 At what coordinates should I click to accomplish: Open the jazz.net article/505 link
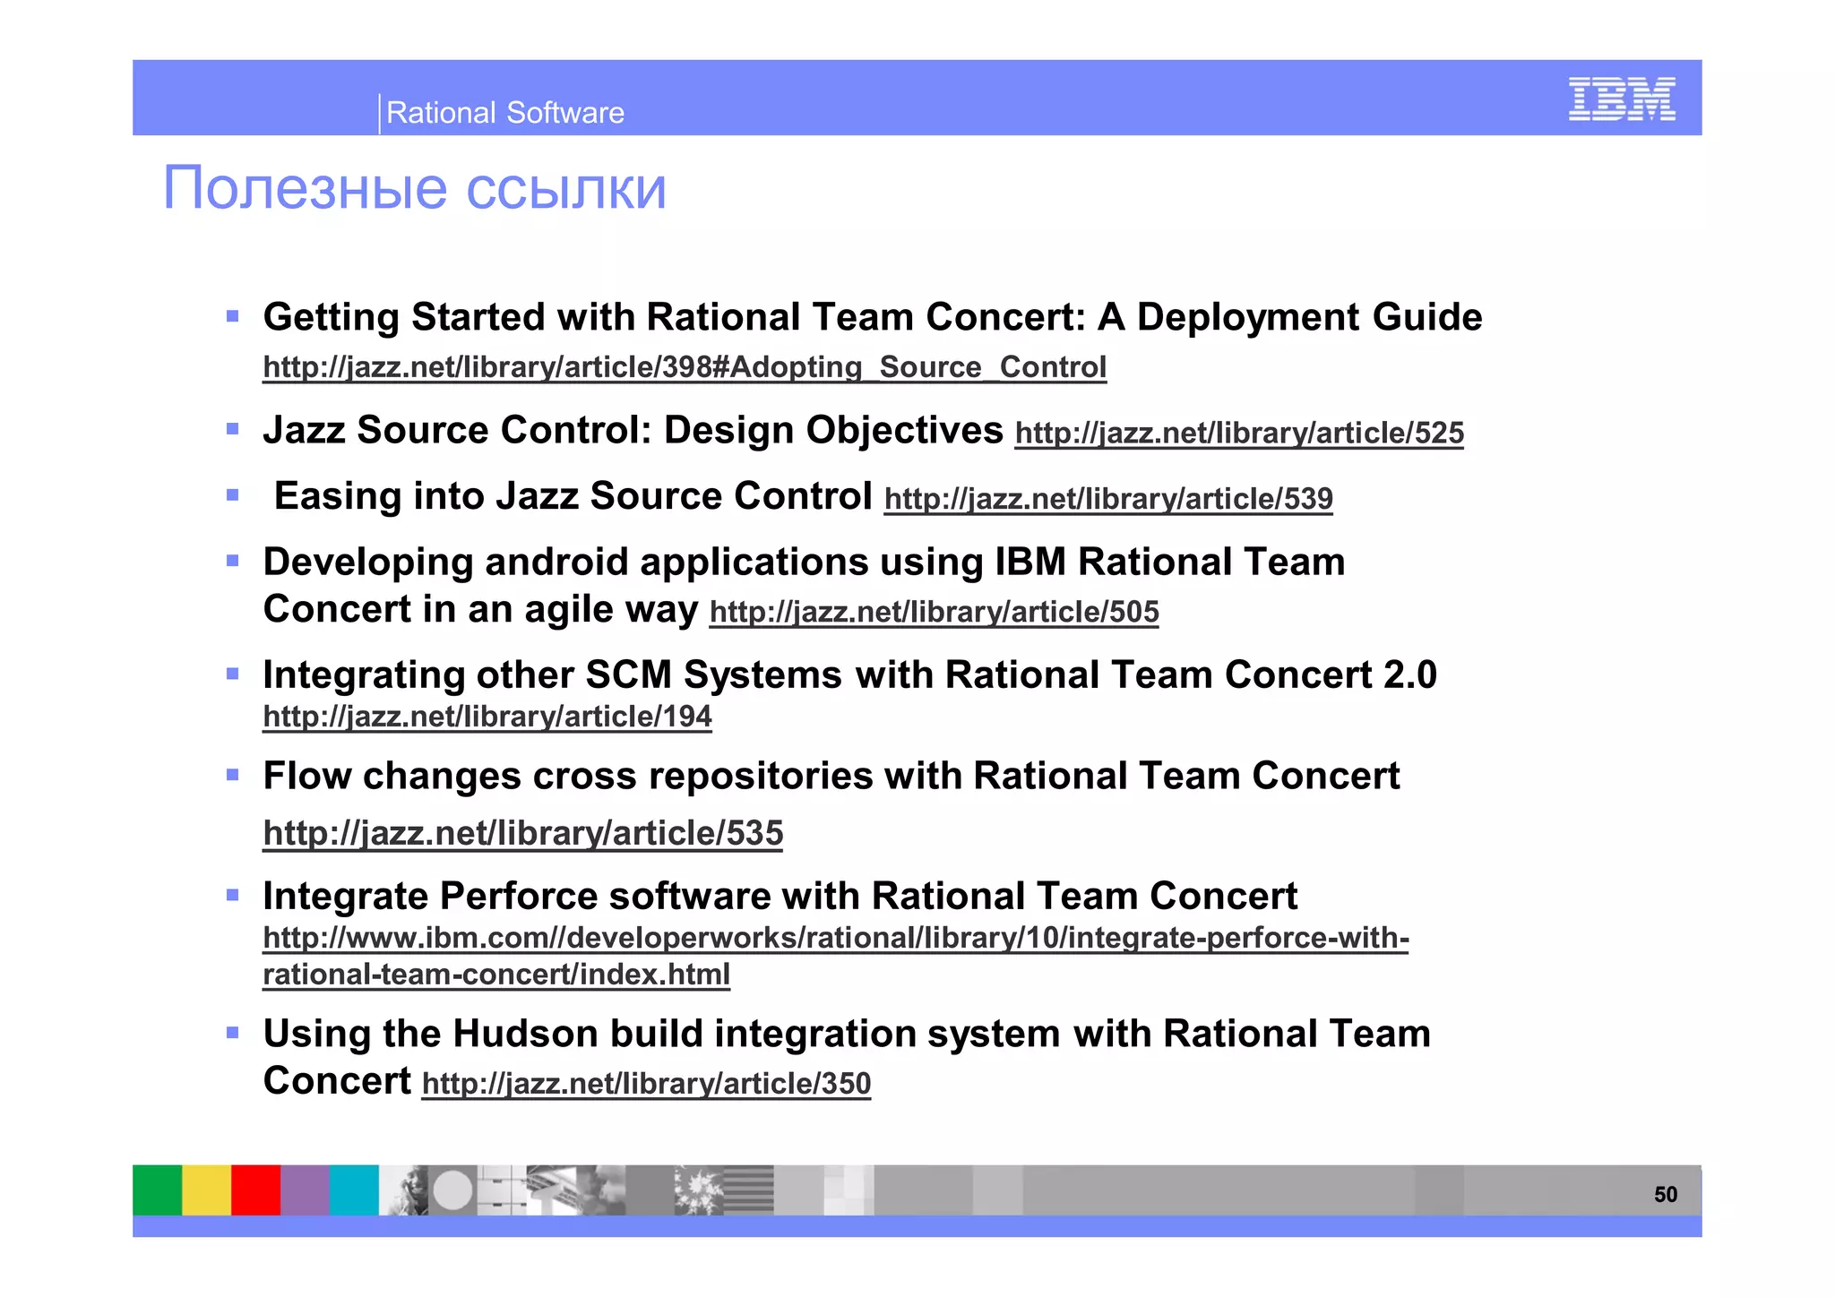(934, 612)
